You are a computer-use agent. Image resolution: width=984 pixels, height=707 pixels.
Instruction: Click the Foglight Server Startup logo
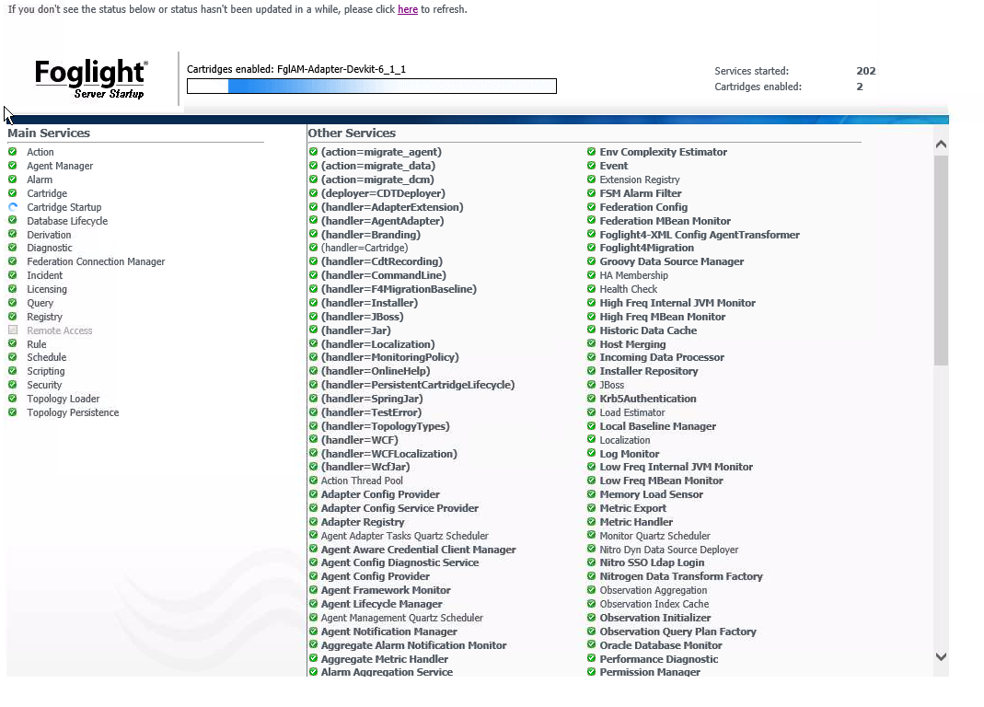[x=90, y=78]
